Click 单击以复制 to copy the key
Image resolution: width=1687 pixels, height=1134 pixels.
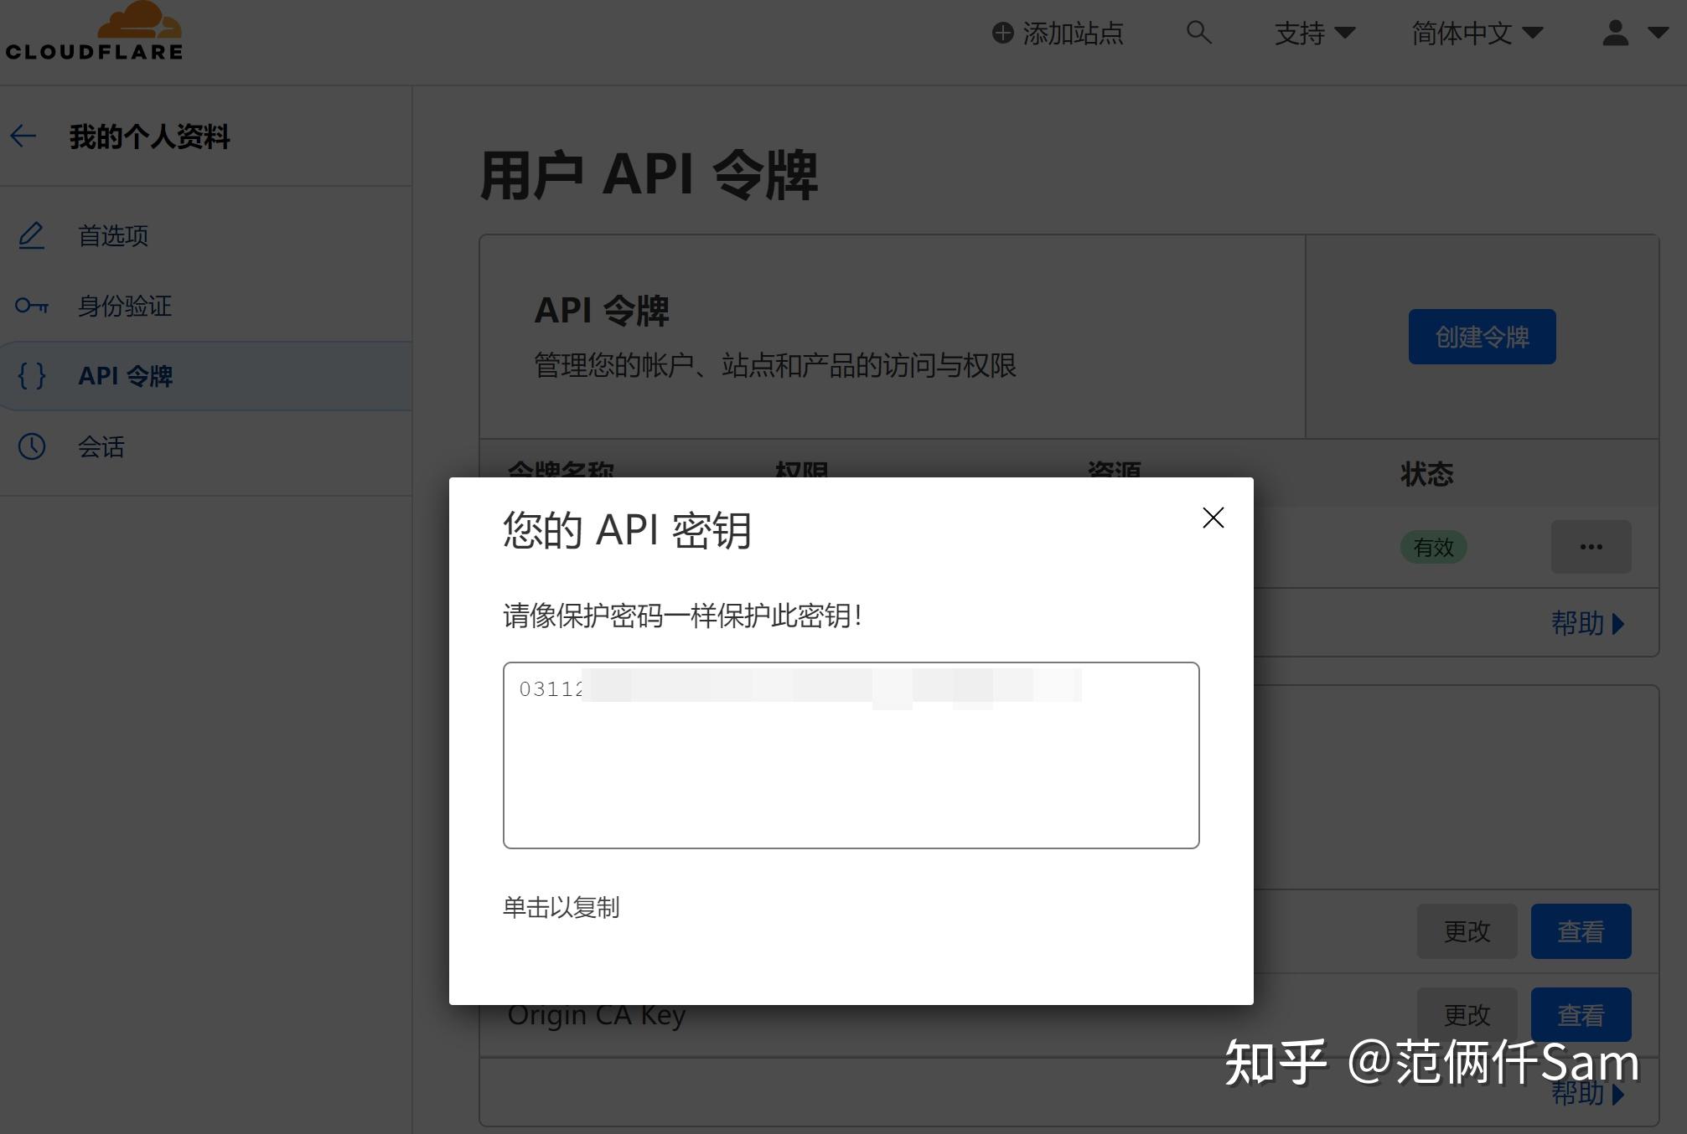pyautogui.click(x=561, y=907)
